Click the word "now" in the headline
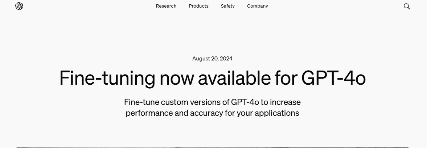Viewport: 427px width, 148px height. (177, 78)
